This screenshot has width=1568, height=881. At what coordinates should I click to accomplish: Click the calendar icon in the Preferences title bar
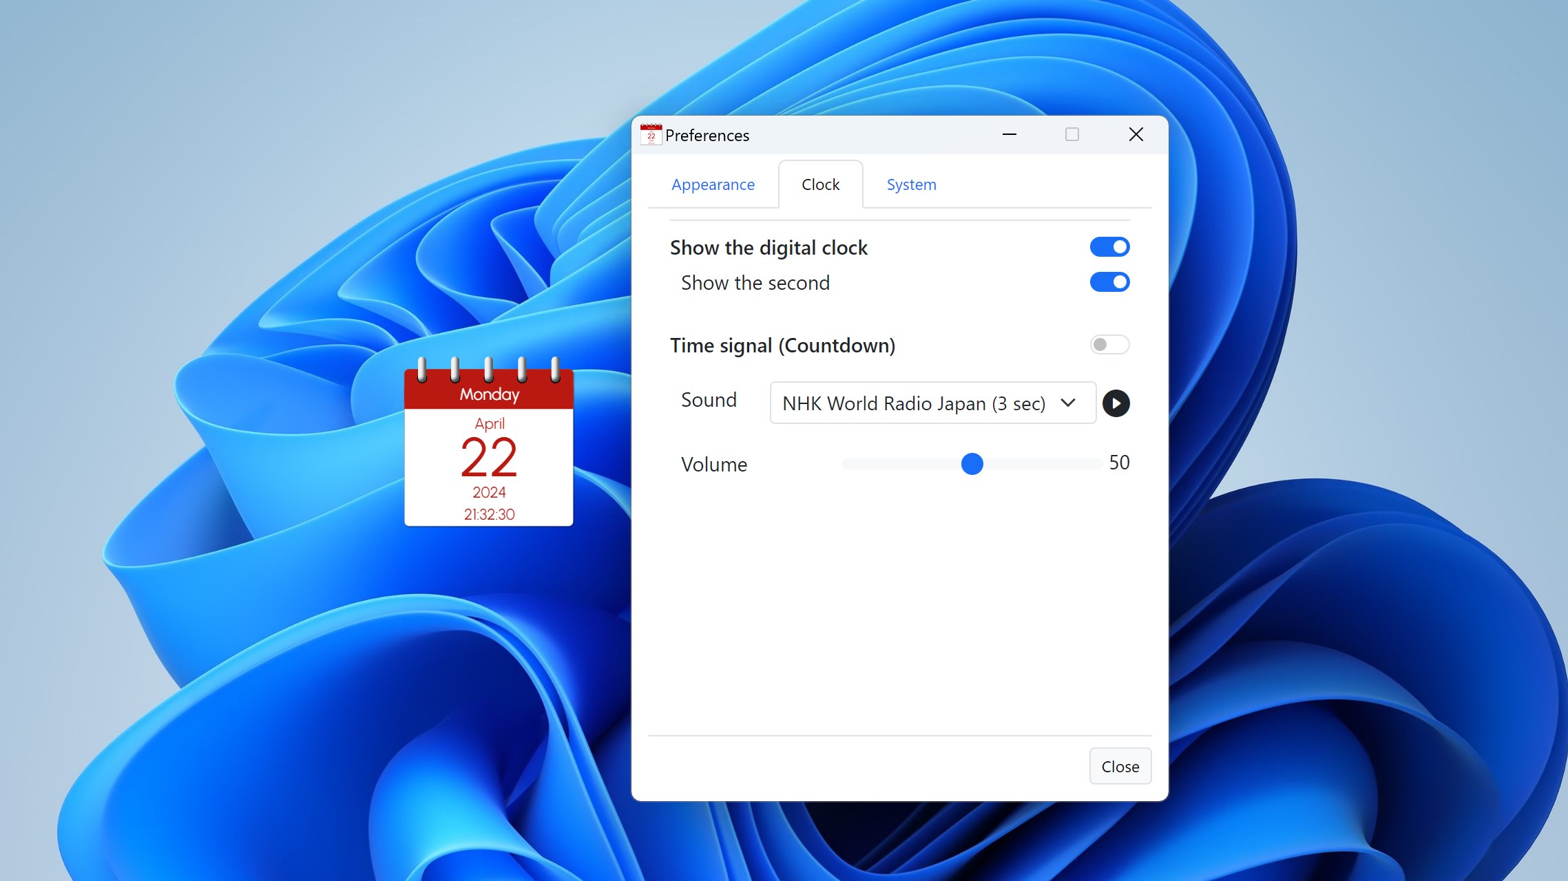click(651, 135)
